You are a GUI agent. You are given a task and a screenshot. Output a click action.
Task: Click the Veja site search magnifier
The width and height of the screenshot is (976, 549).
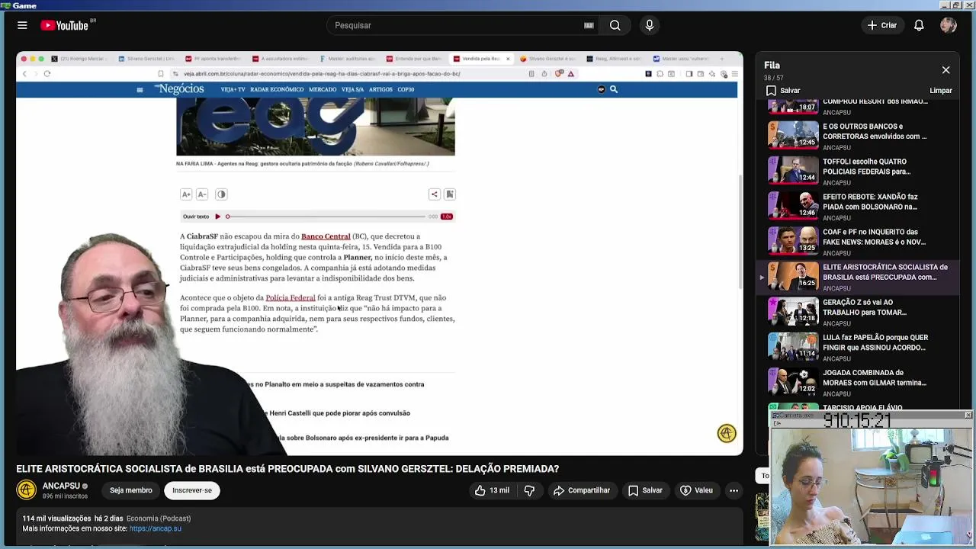pos(613,90)
